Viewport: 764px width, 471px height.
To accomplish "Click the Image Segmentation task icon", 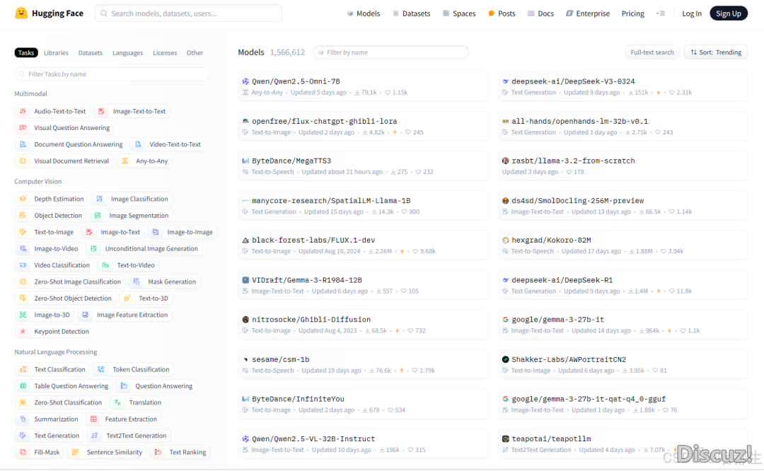I will pyautogui.click(x=98, y=215).
